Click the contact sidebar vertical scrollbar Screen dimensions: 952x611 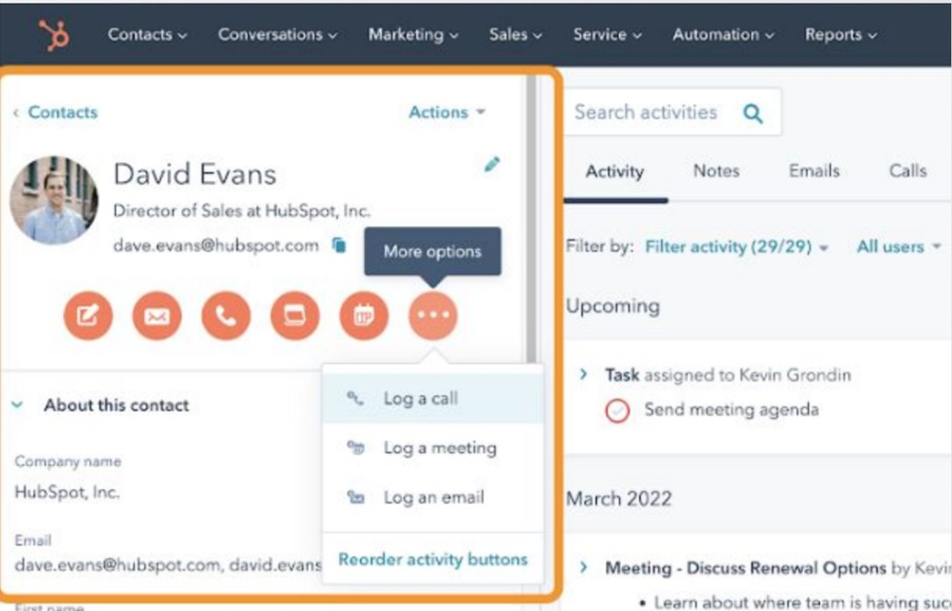point(531,219)
